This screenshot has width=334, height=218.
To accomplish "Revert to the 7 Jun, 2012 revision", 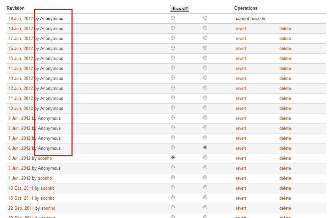I will tap(241, 138).
